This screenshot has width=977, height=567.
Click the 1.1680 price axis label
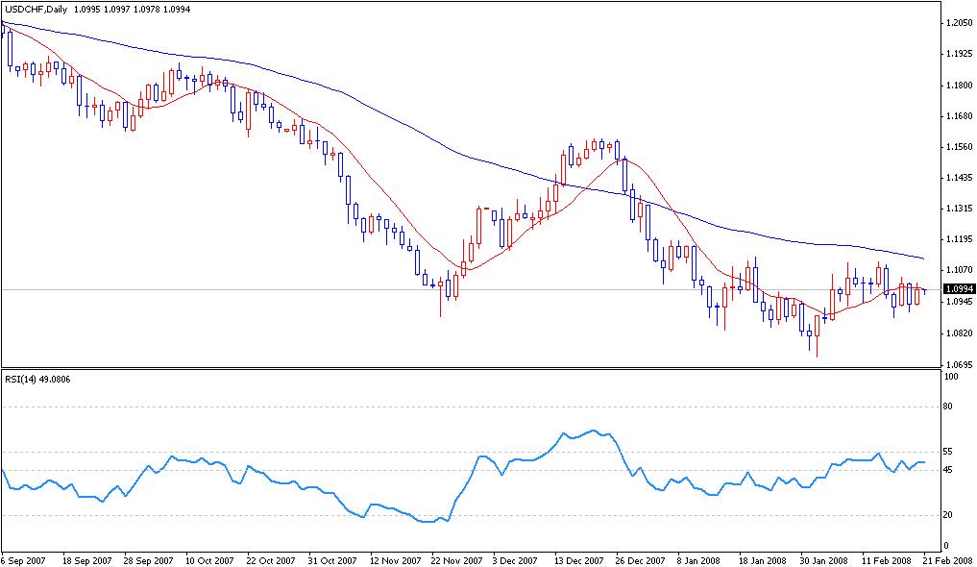pos(959,116)
